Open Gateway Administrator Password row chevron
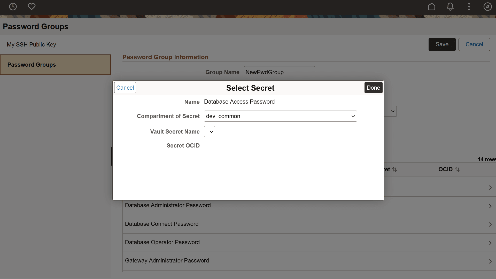The width and height of the screenshot is (496, 279). [x=490, y=261]
